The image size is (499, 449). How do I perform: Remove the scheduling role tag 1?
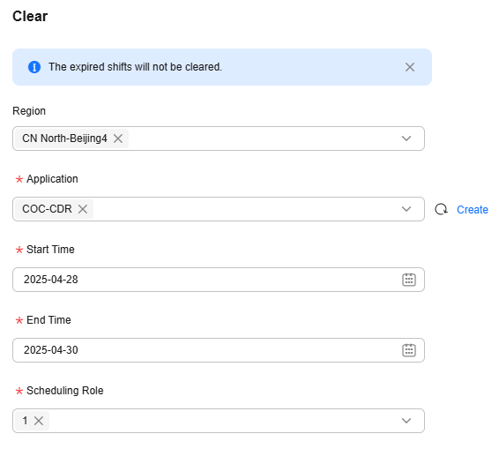point(39,421)
